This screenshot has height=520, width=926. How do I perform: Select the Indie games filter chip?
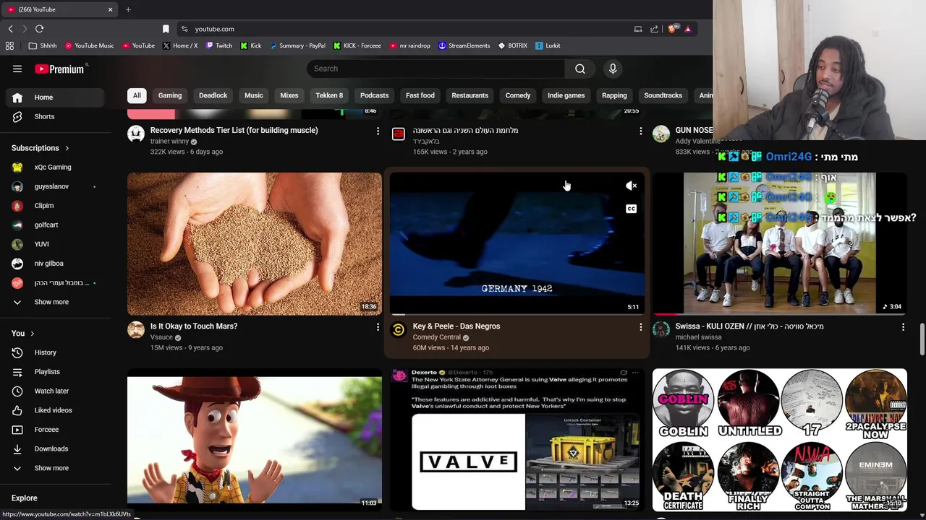pyautogui.click(x=566, y=95)
